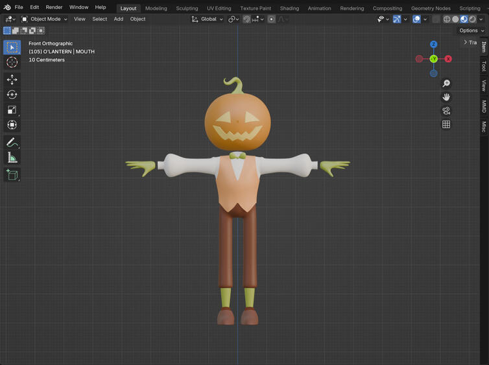Open the Render menu
Viewport: 489px width, 365px height.
pos(54,7)
